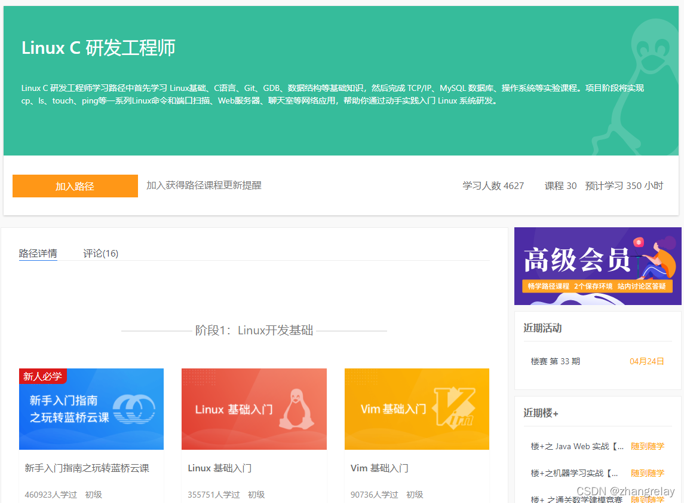Image resolution: width=684 pixels, height=503 pixels.
Task: Click the Vim 基础入门 course title text
Action: (379, 468)
